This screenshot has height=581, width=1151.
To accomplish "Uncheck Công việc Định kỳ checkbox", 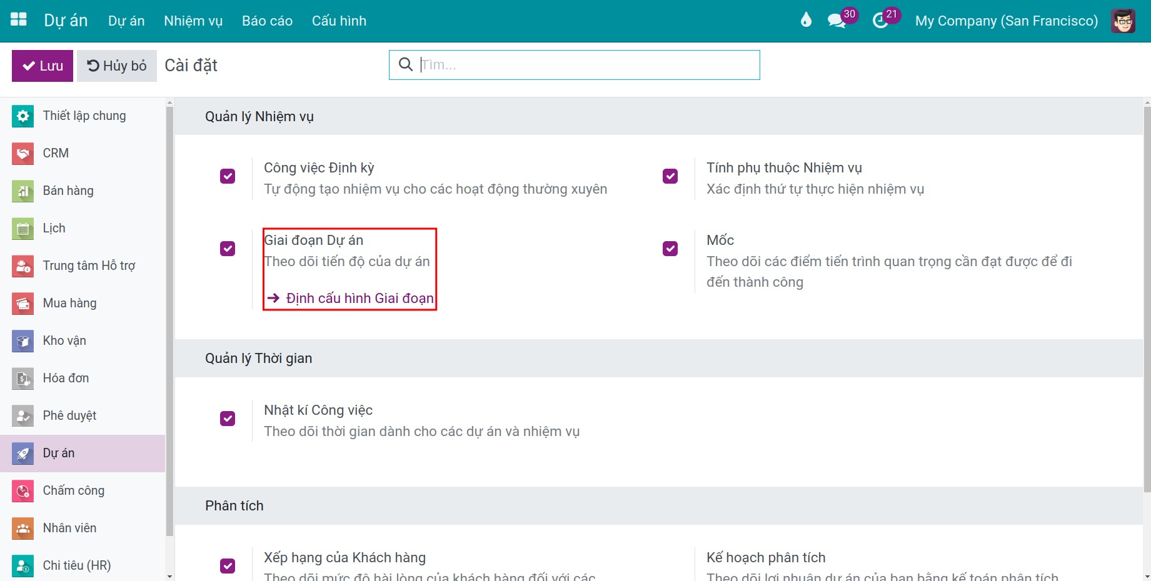I will coord(228,176).
